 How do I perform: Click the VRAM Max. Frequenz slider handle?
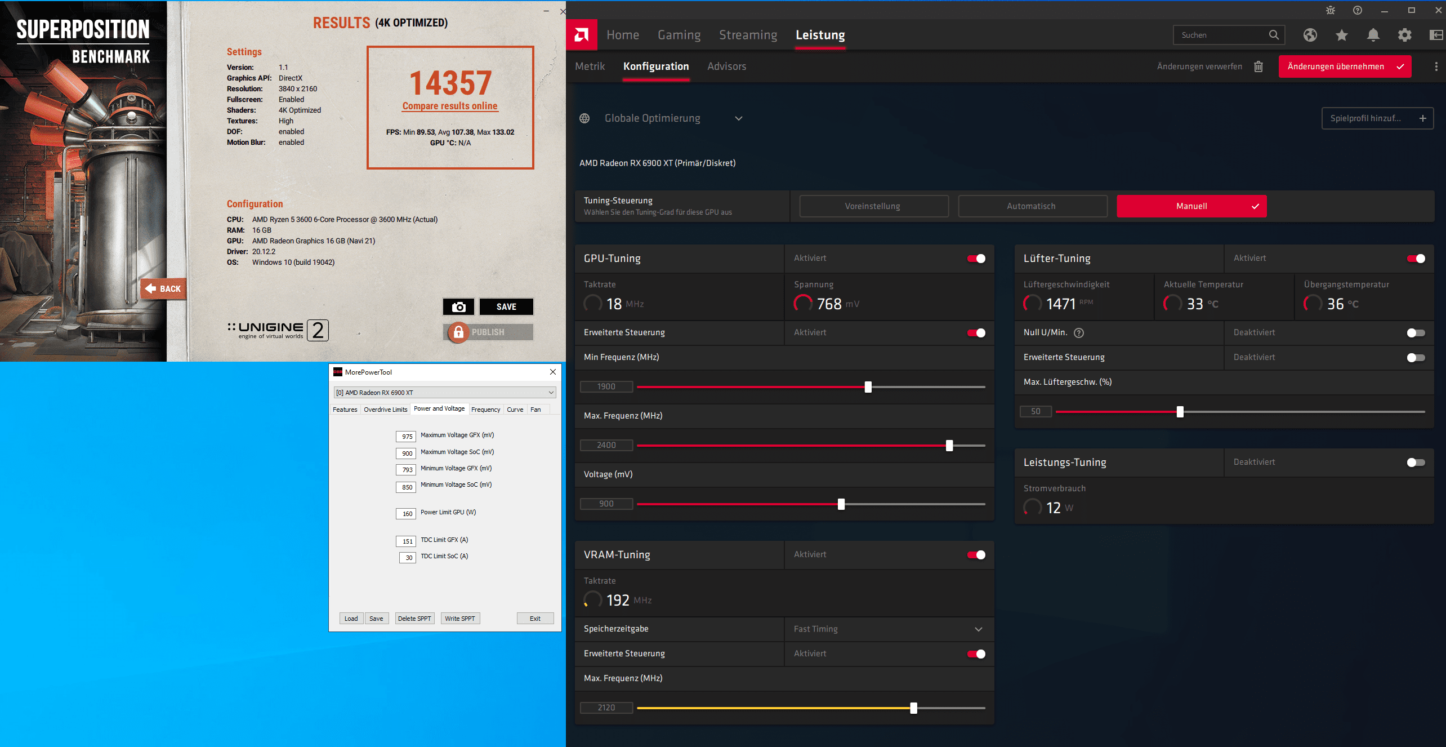coord(914,708)
